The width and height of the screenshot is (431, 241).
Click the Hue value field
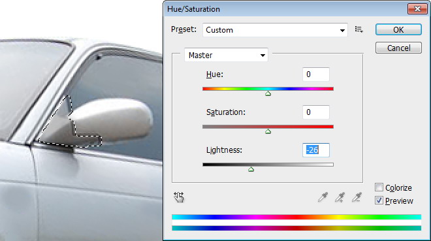click(316, 74)
